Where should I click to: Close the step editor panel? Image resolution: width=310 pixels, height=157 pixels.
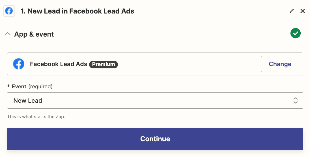303,11
